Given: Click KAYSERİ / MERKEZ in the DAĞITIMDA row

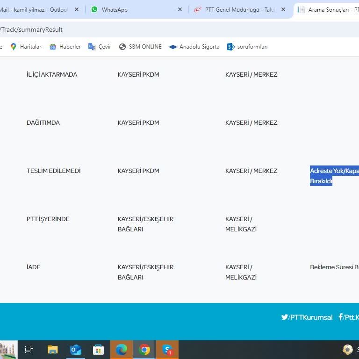Looking at the screenshot, I should click(x=251, y=123).
